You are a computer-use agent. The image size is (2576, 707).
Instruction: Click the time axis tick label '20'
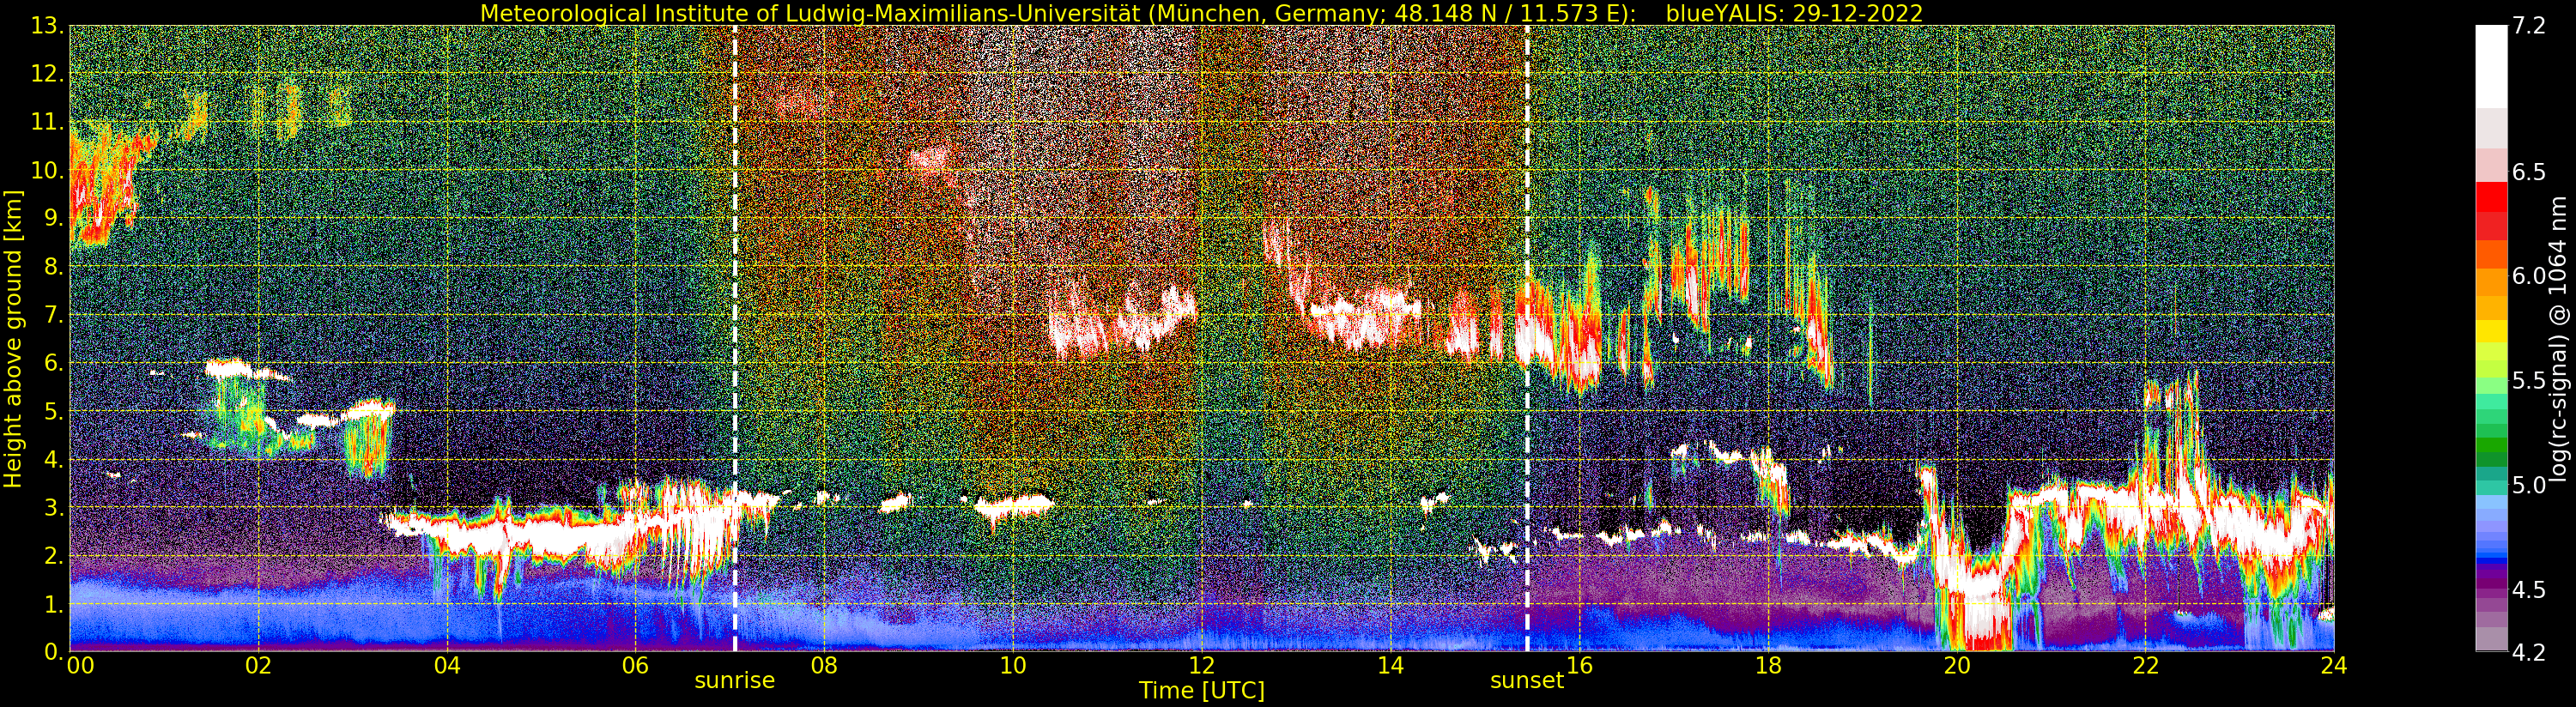pyautogui.click(x=1957, y=666)
